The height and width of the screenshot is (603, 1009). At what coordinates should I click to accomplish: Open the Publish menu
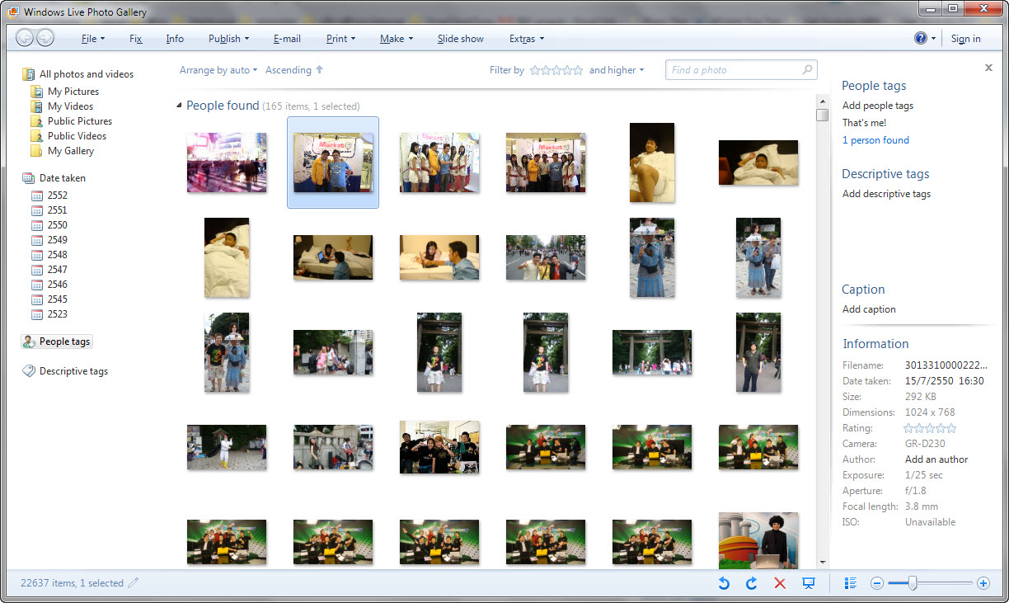(x=228, y=39)
